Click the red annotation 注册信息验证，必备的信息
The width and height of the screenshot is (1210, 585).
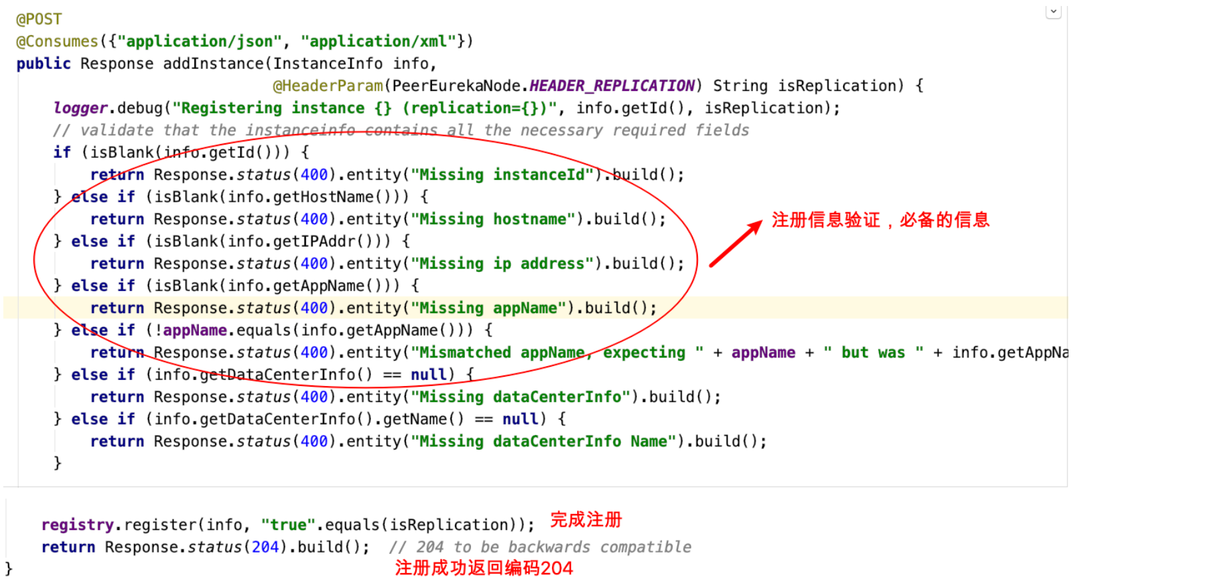coord(880,220)
